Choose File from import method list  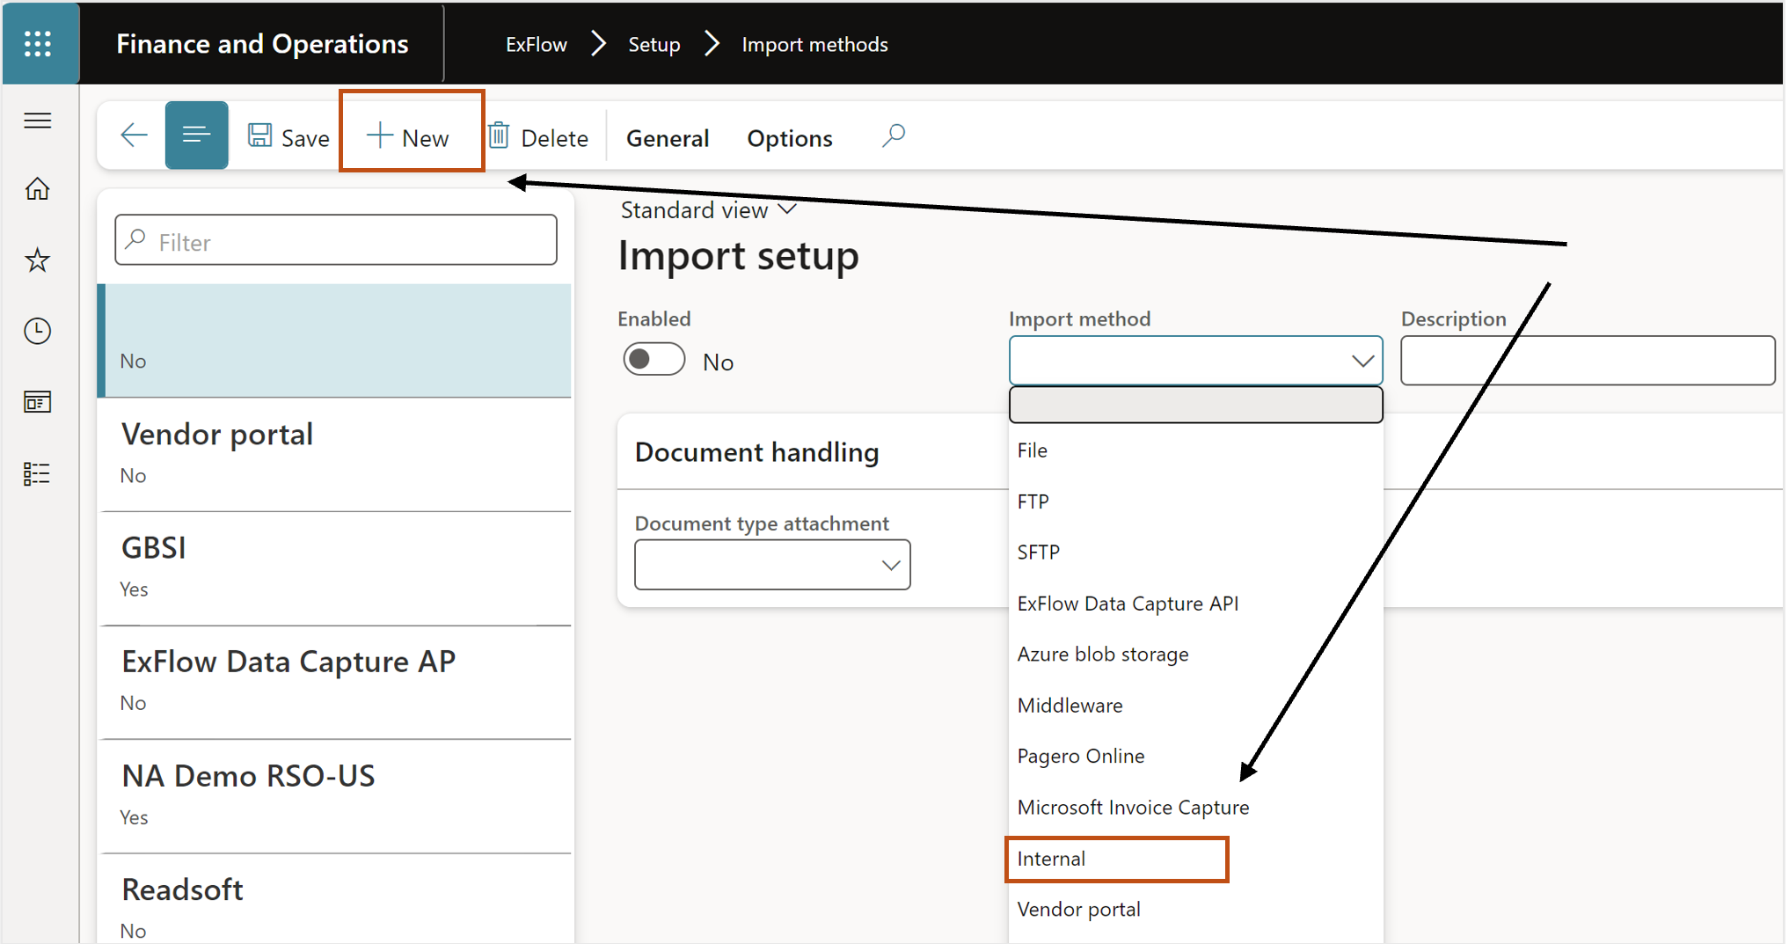coord(1195,450)
